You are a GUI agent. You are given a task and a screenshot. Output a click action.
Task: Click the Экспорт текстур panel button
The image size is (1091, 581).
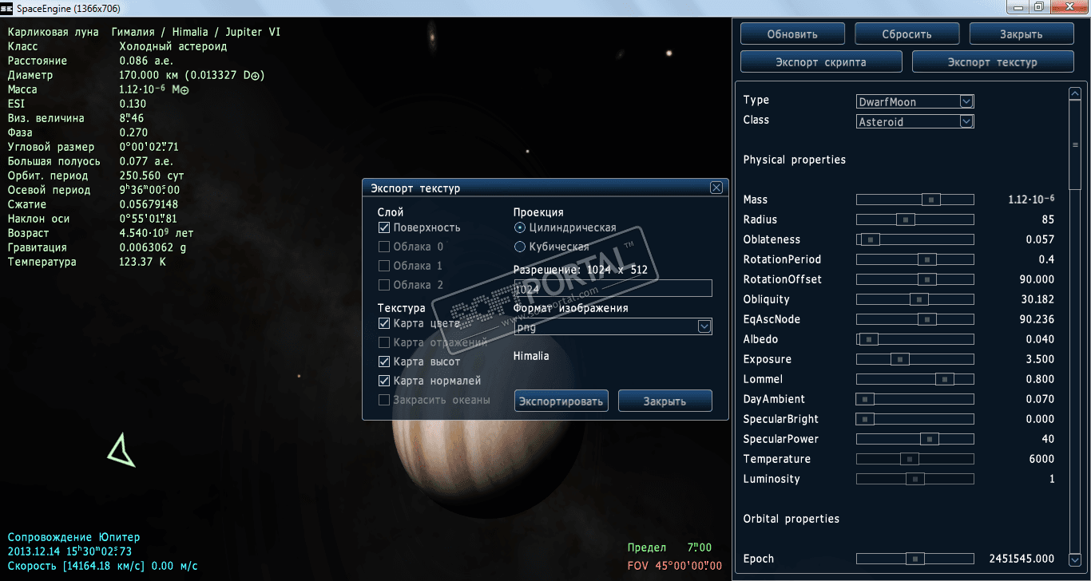993,61
